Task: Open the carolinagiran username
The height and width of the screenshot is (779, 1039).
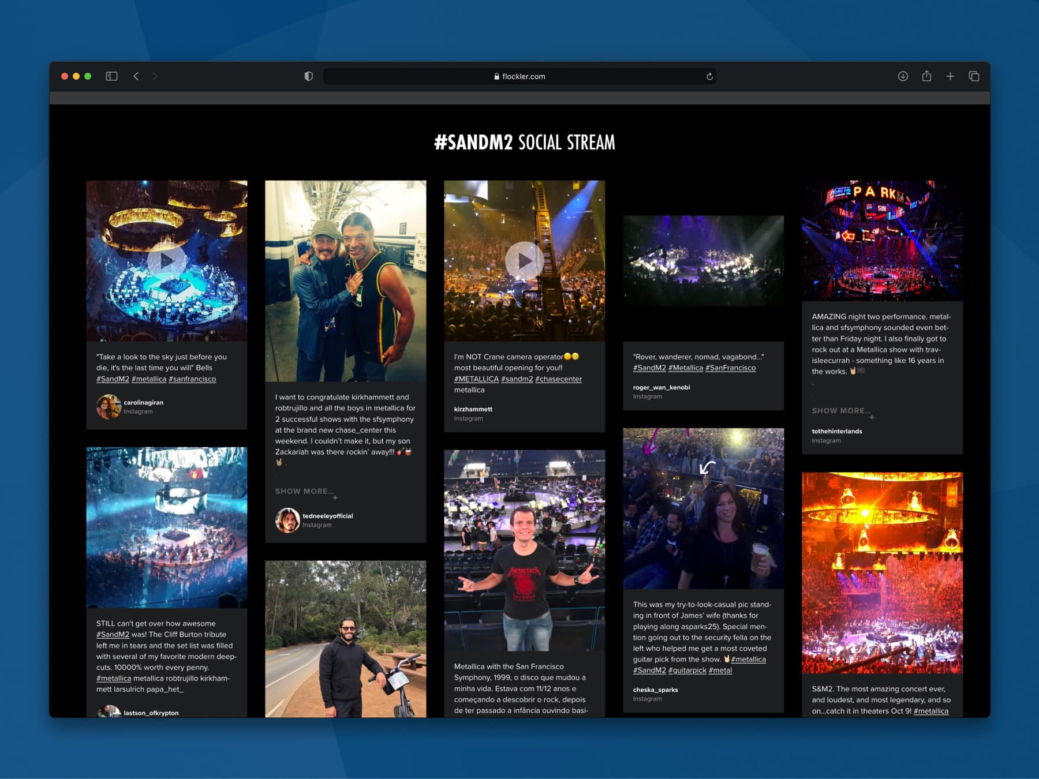Action: pyautogui.click(x=143, y=402)
